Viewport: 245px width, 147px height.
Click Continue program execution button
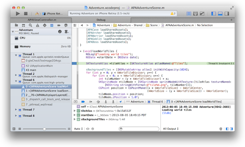[x=91, y=102]
